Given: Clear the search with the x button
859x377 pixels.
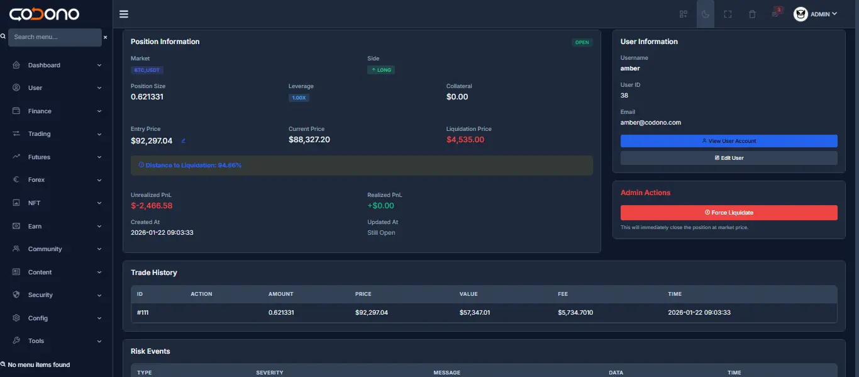Looking at the screenshot, I should [105, 37].
